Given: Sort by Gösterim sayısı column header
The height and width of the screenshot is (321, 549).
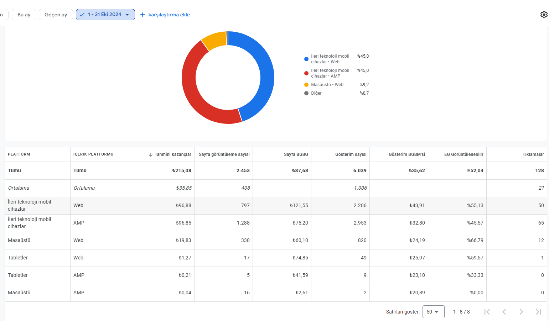Looking at the screenshot, I should pyautogui.click(x=351, y=154).
